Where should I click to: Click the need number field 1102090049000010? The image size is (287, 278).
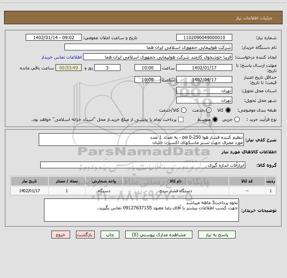(204, 37)
